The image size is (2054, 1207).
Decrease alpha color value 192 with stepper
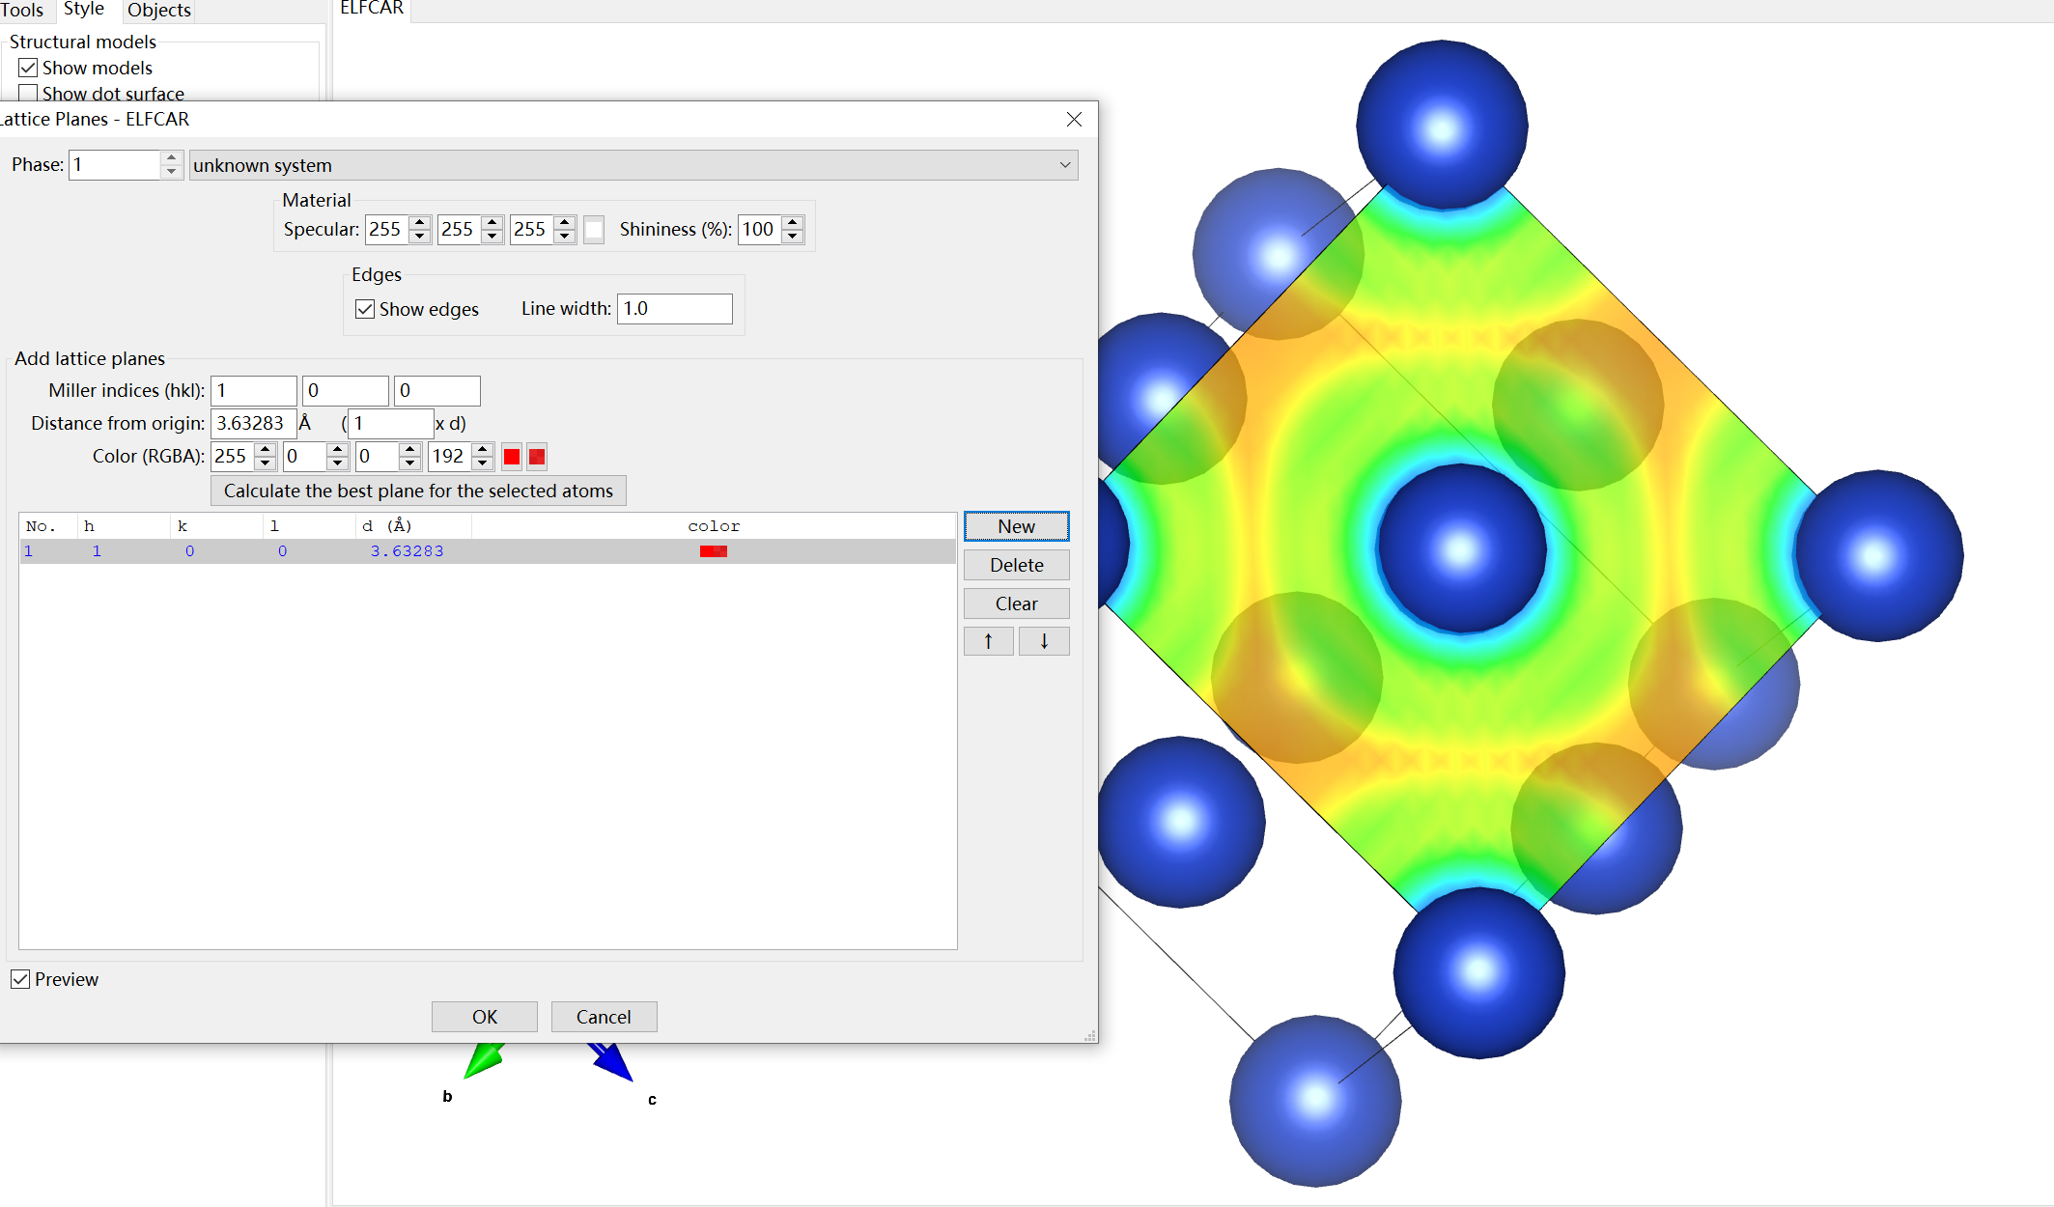[x=483, y=463]
